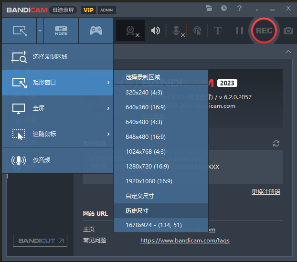Switch to HDMI device recording mode

(61, 31)
